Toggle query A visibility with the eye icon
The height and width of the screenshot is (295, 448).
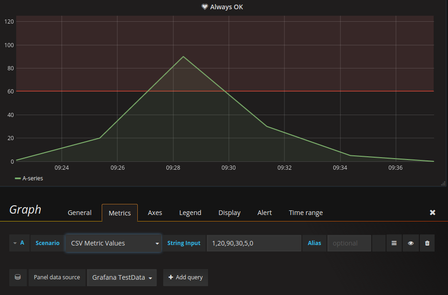tap(411, 243)
